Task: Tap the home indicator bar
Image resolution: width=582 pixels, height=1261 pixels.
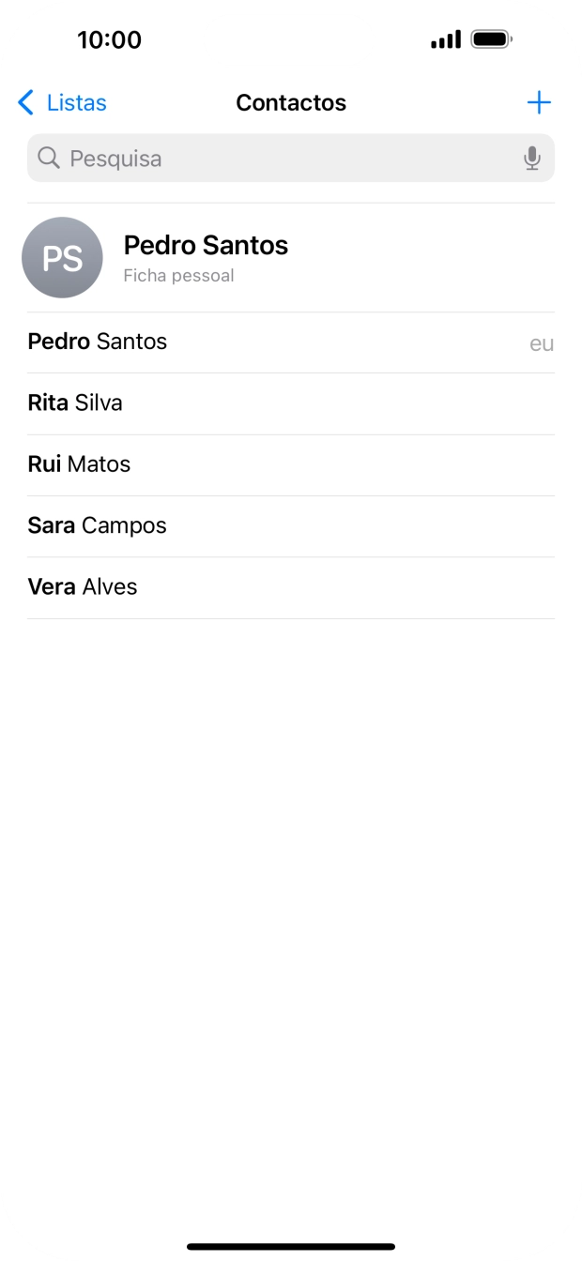Action: (x=291, y=1246)
